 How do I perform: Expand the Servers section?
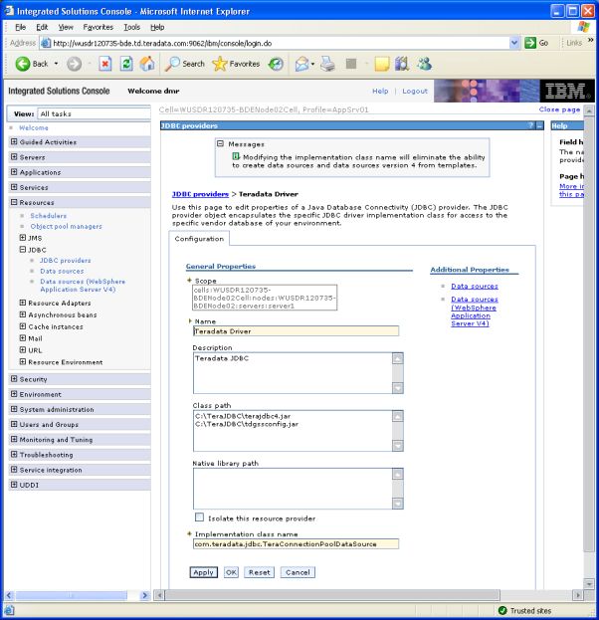point(14,156)
